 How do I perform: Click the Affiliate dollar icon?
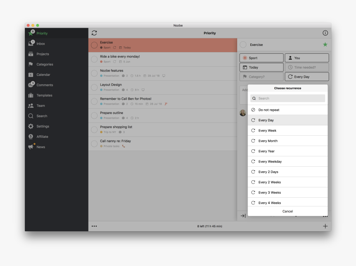click(x=31, y=137)
